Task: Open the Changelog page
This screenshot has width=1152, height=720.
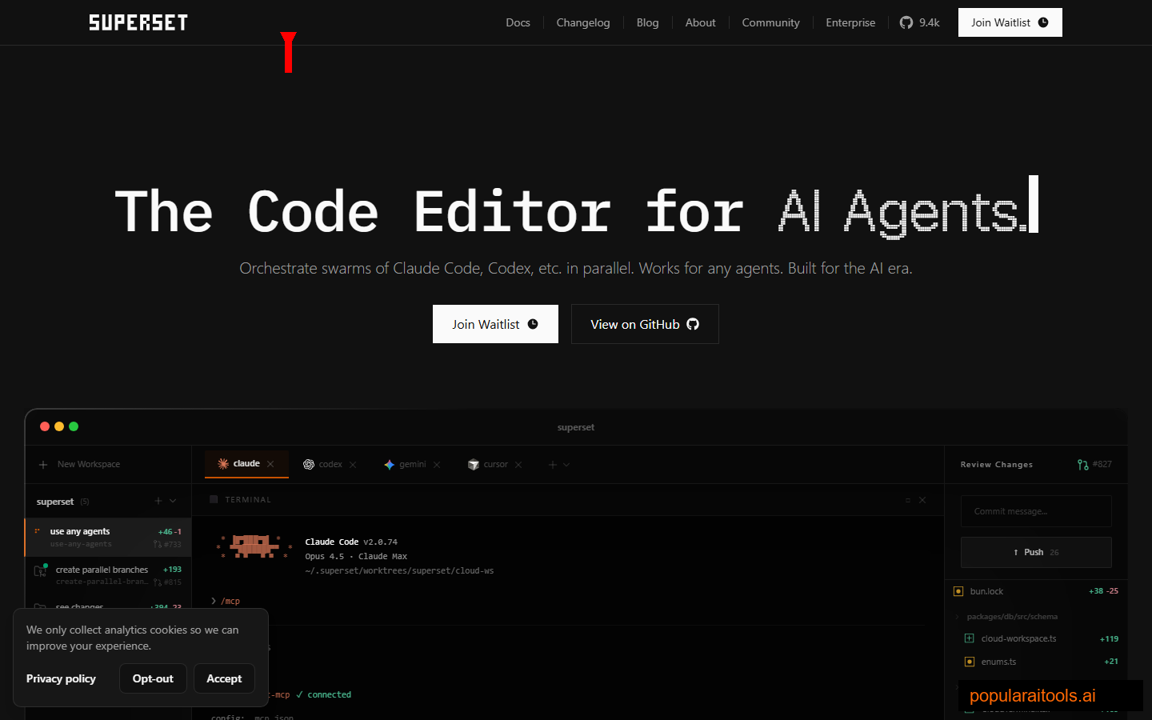Action: (583, 22)
